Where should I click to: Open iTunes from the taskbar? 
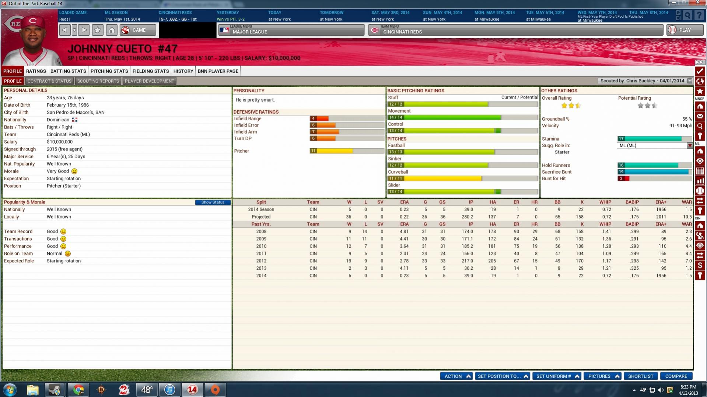pos(169,389)
